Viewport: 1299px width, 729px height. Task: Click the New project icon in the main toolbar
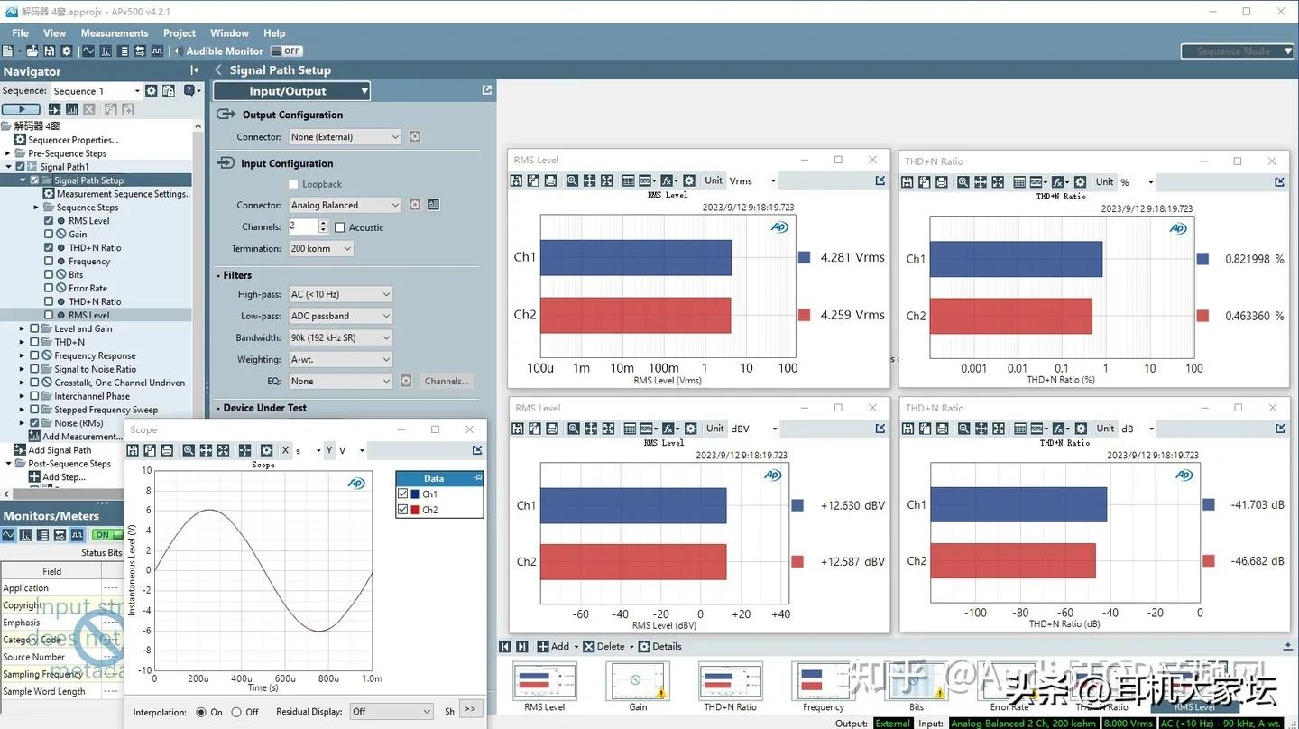[7, 51]
